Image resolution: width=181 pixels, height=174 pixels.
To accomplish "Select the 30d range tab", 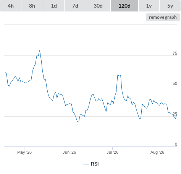I will click(x=98, y=6).
